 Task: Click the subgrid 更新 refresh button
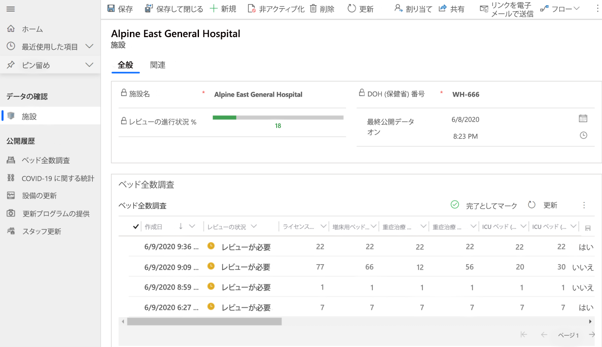tap(543, 205)
